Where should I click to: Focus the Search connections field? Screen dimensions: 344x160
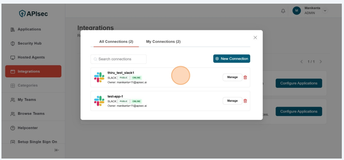[x=119, y=59]
